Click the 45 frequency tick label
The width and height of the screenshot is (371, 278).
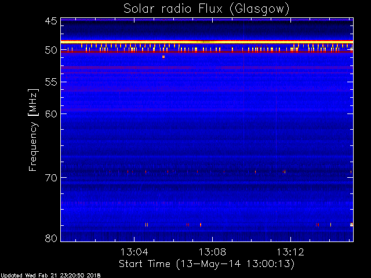click(x=51, y=21)
